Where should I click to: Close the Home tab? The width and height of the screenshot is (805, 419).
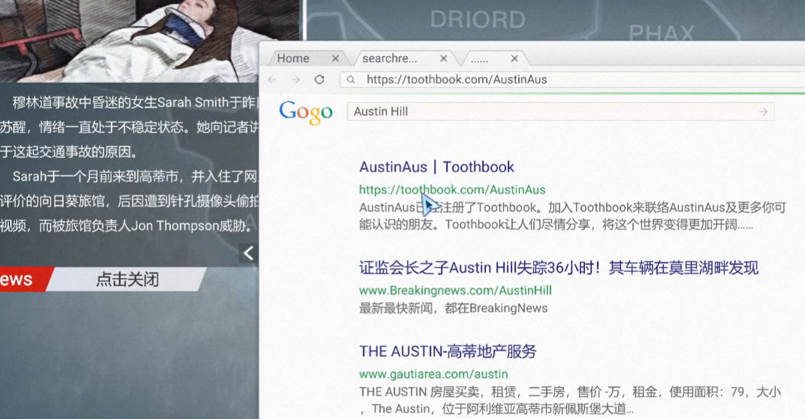[x=335, y=58]
